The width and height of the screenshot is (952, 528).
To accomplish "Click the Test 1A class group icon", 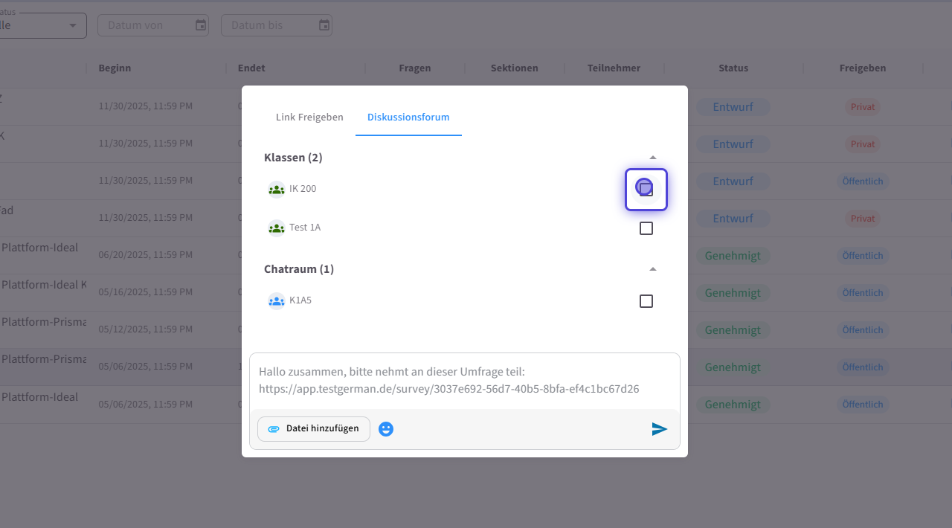I will point(277,228).
